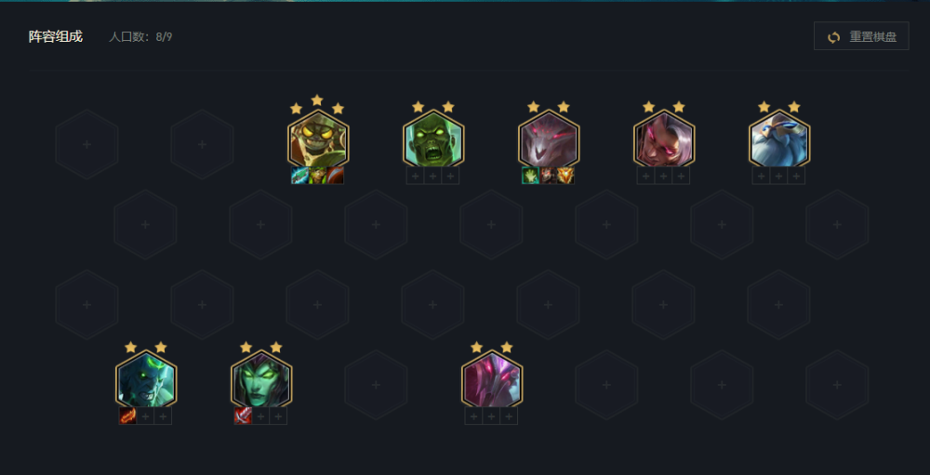930x475 pixels.
Task: Select the white-haired champion with pink eyes
Action: [x=664, y=142]
